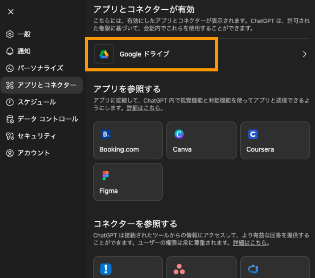The height and width of the screenshot is (278, 315).
Task: Open the Google ドライブ connector row
Action: tap(201, 54)
